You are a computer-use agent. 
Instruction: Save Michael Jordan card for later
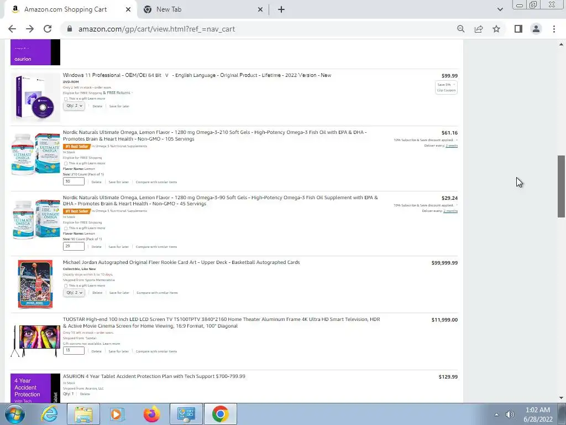click(119, 293)
